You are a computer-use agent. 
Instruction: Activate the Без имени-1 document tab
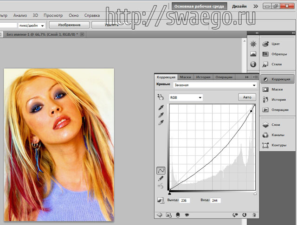pyautogui.click(x=42, y=34)
